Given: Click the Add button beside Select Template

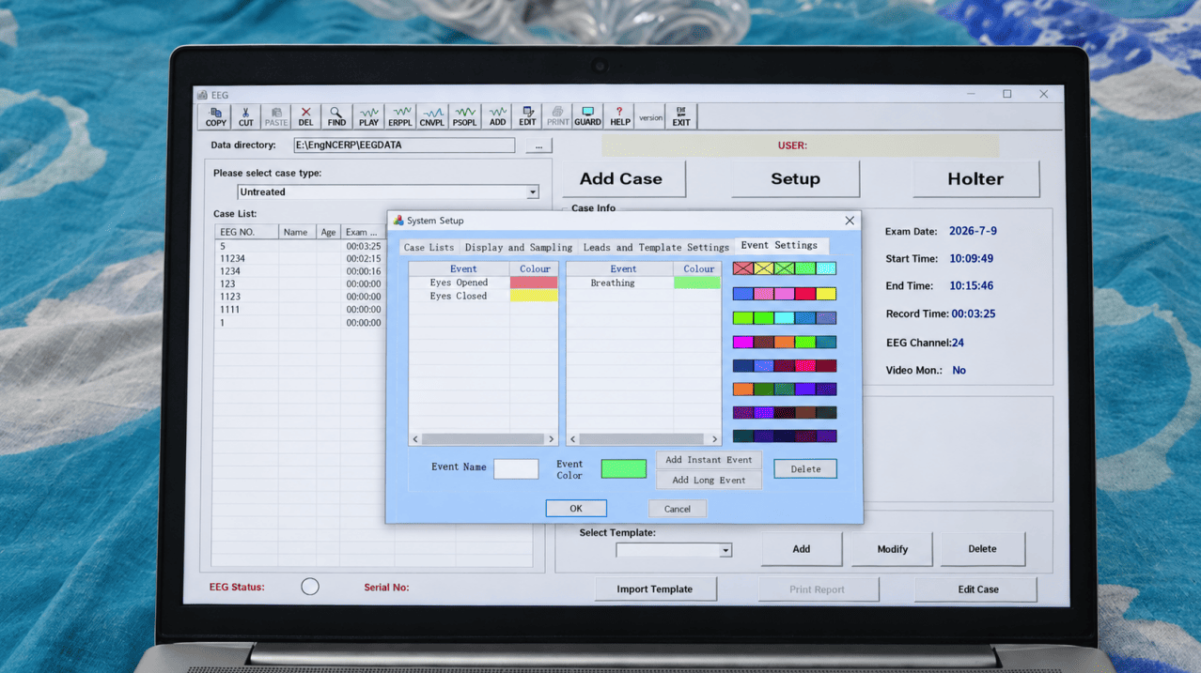Looking at the screenshot, I should point(801,549).
